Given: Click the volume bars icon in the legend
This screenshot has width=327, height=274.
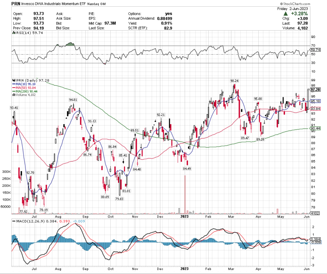Looking at the screenshot, I should coord(14,95).
